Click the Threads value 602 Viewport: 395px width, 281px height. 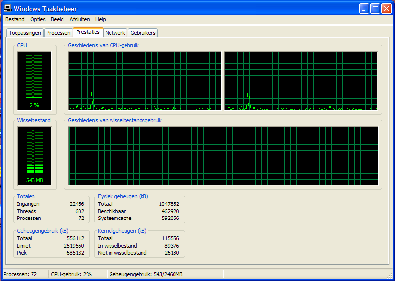point(79,211)
